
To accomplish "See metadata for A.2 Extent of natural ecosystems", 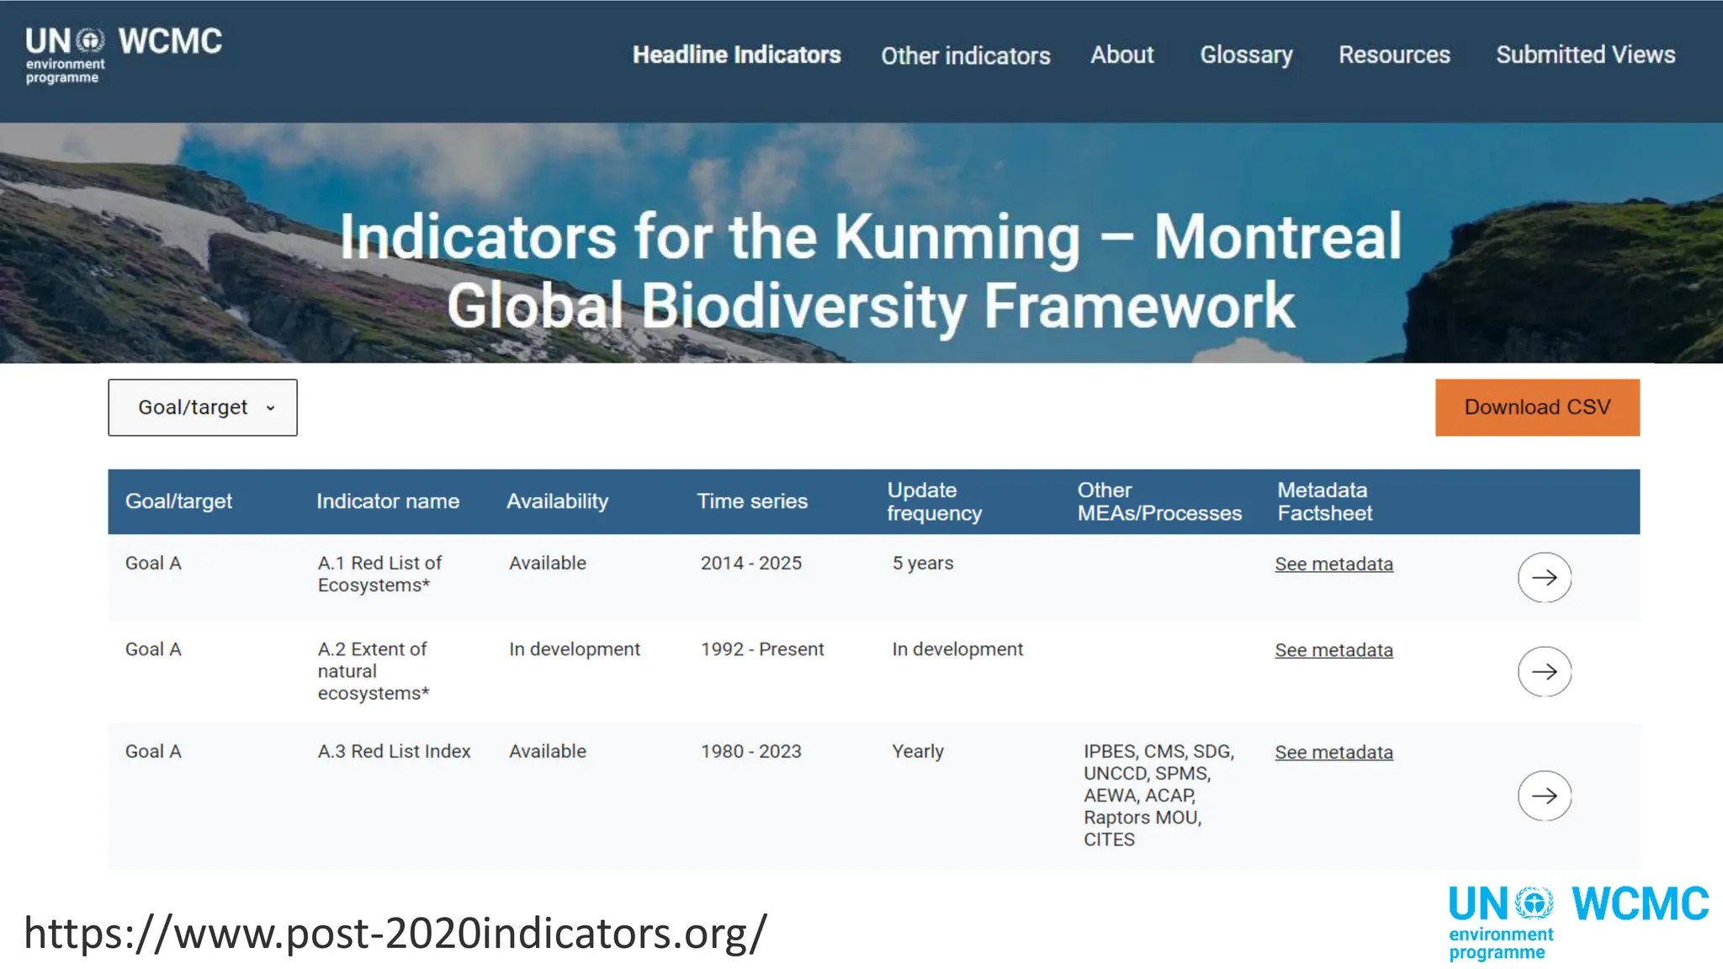I will (x=1333, y=650).
